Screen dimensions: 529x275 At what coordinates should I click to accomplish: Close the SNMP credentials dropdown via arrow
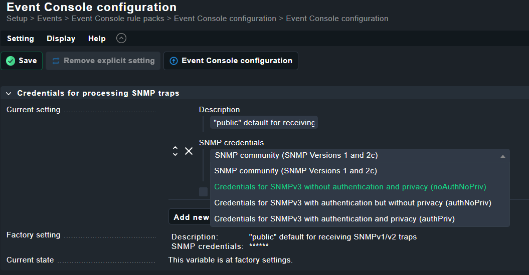502,156
